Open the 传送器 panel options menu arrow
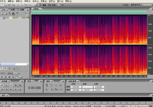 tap(22, 81)
